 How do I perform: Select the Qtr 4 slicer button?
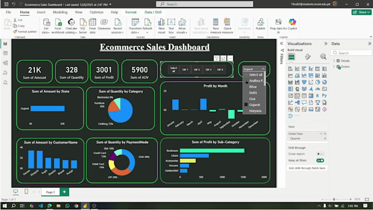pos(220,70)
